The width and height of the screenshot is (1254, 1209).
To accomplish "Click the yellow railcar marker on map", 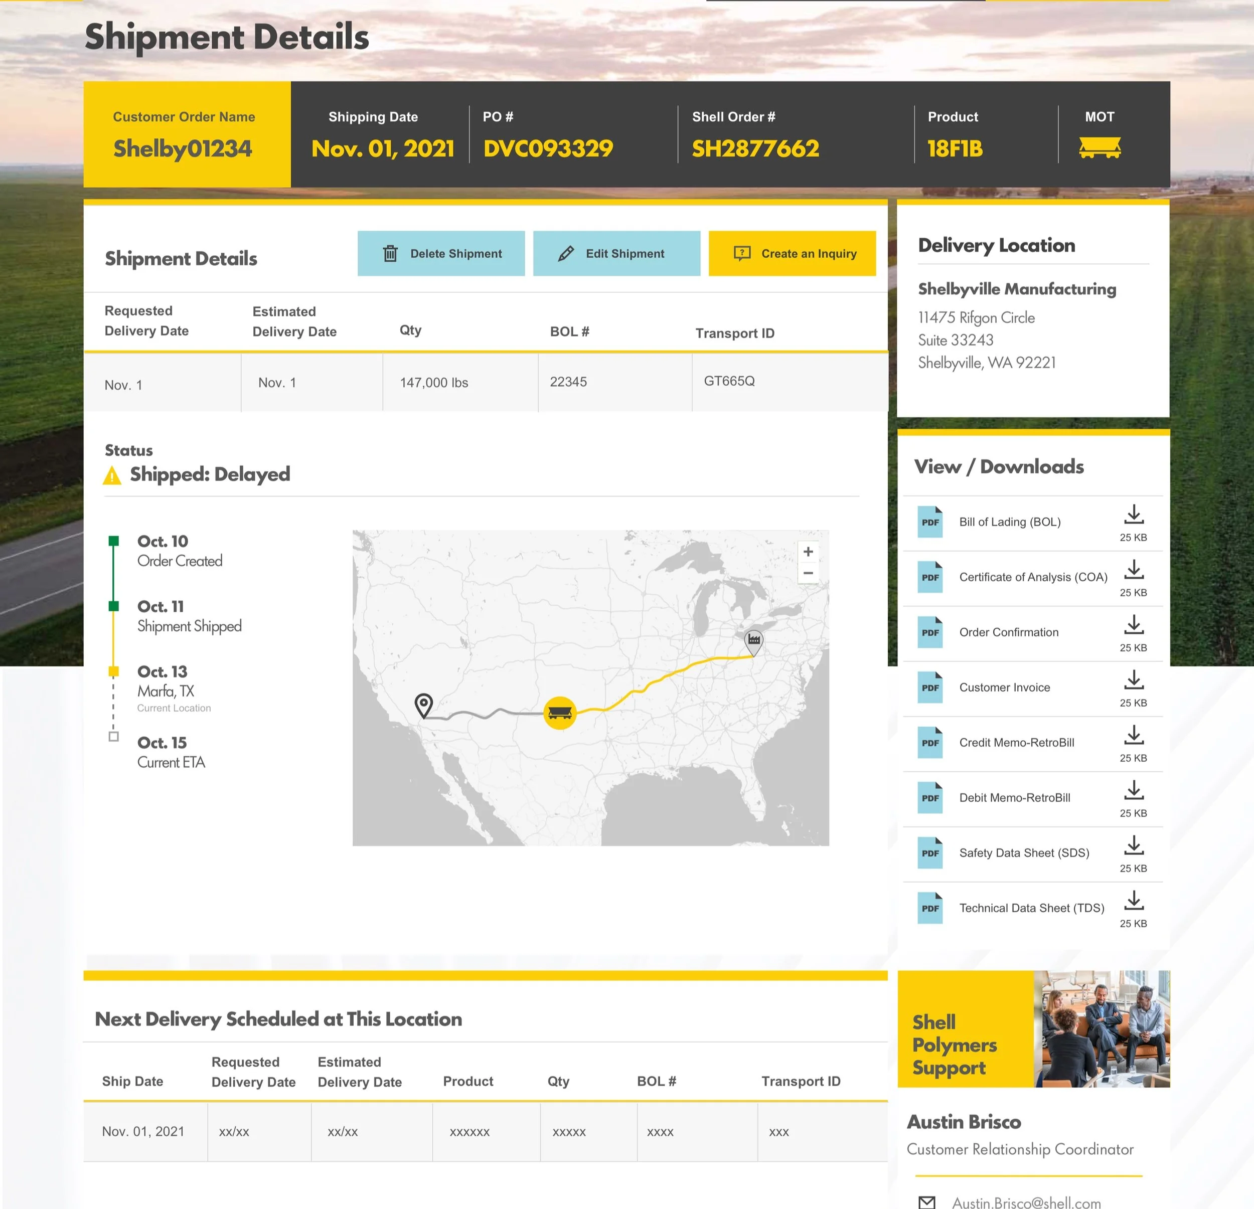I will tap(560, 712).
